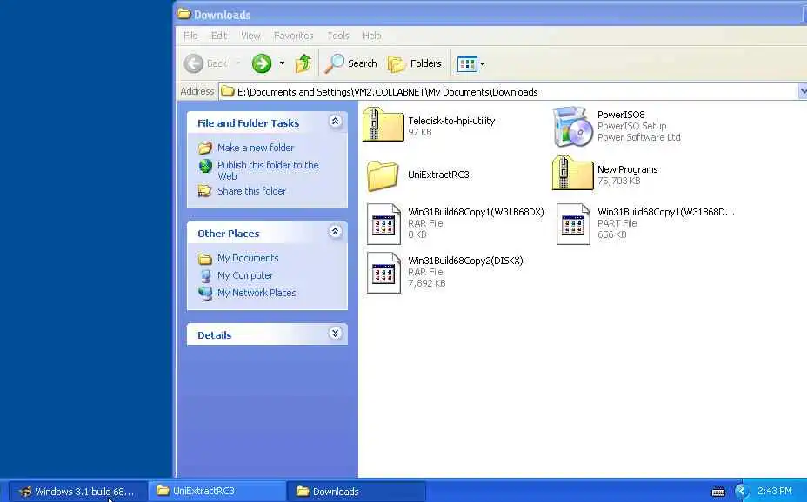Select the Teledisk-to-hpi-utility file name

point(451,121)
